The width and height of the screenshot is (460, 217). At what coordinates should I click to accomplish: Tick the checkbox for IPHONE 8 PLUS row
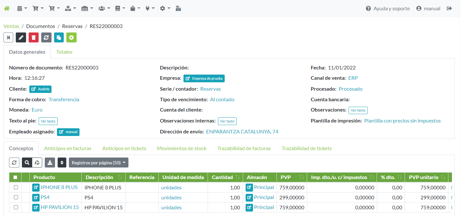[x=16, y=187]
